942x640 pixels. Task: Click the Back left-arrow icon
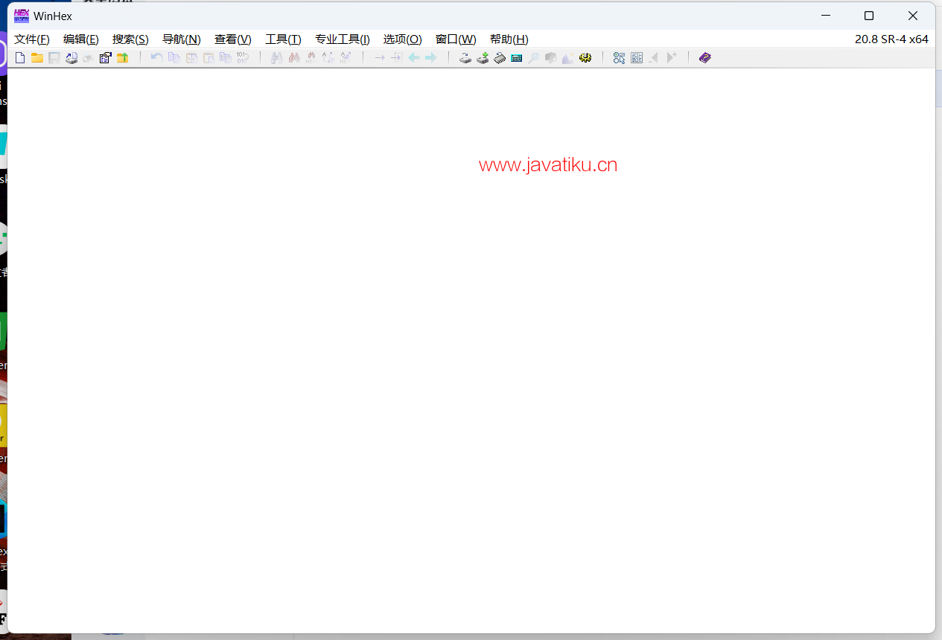point(414,57)
